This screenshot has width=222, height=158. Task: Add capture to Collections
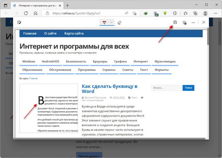(184, 22)
